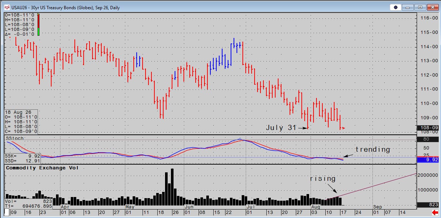Click the Commodity Exchange Vol label
Screen dimensions: 441x218
tap(42, 168)
